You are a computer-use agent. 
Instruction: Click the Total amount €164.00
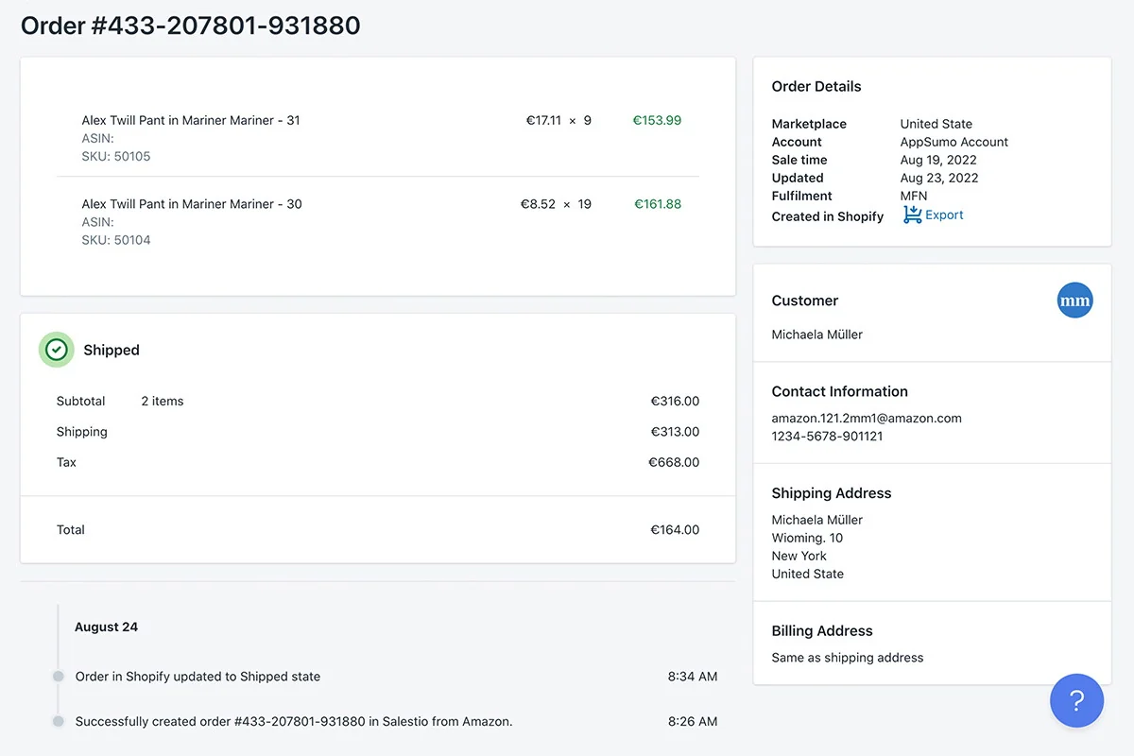coord(675,530)
